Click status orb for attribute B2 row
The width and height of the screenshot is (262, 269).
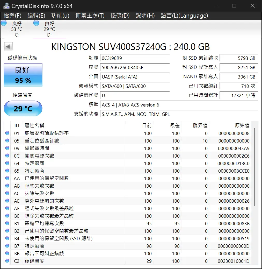[x=7, y=231]
